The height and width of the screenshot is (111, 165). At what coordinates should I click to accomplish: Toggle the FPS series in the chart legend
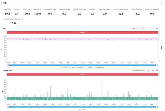pyautogui.click(x=64, y=68)
